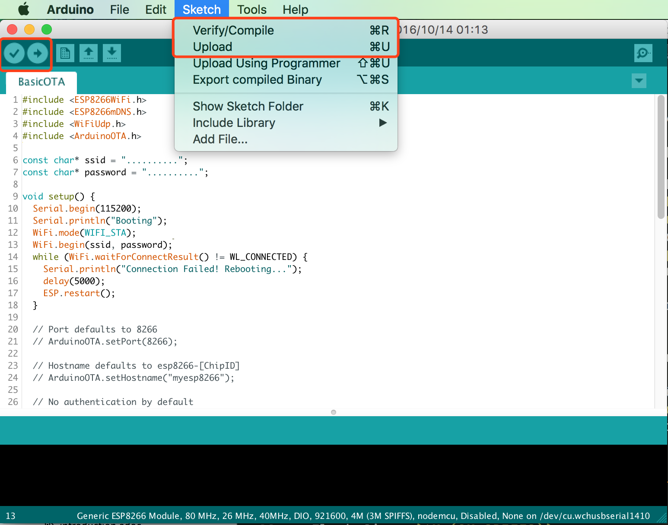Screen dimensions: 668x525
Task: Click the 'void setup() {' line
Action: point(59,196)
